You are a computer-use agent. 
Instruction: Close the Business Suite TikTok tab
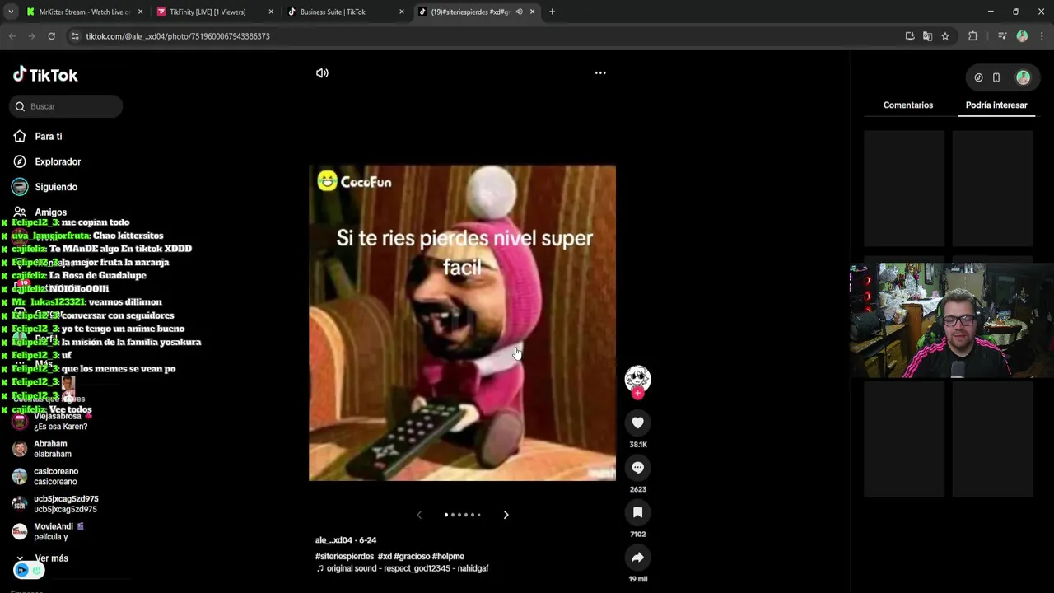point(402,12)
